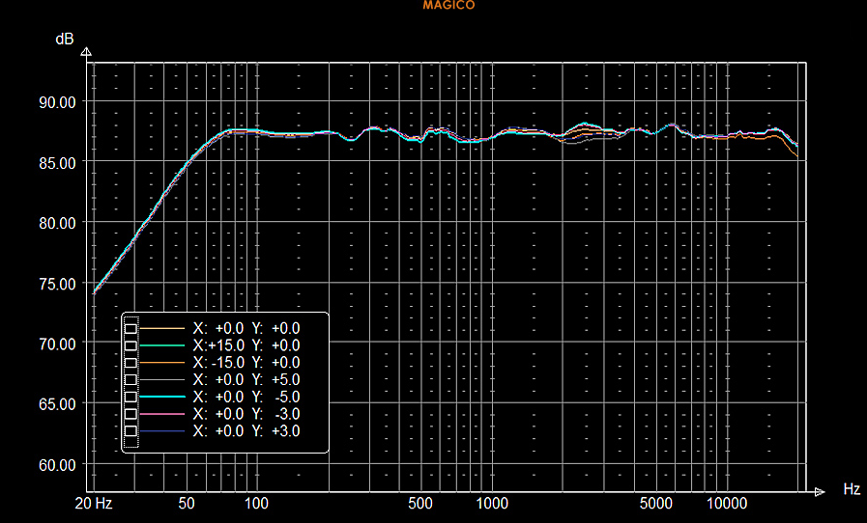The width and height of the screenshot is (867, 523).
Task: Click the legend label X:-15.0 Y: +0.0
Action: click(x=246, y=363)
